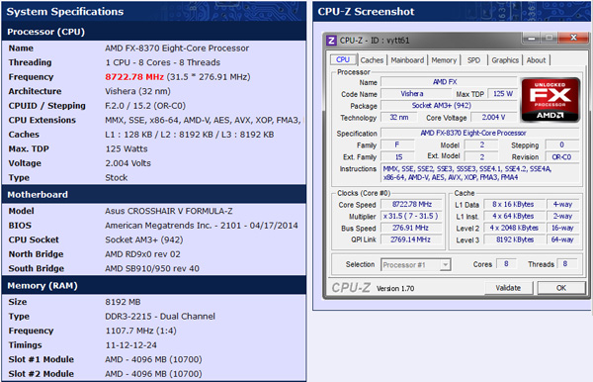Click the L1 Inst. value 4 x 64 KBytes
The image size is (593, 382).
(514, 216)
